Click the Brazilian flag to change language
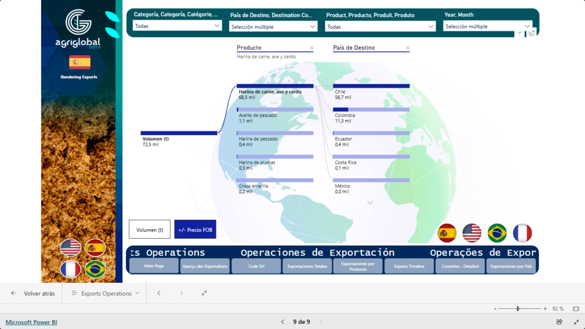 498,232
